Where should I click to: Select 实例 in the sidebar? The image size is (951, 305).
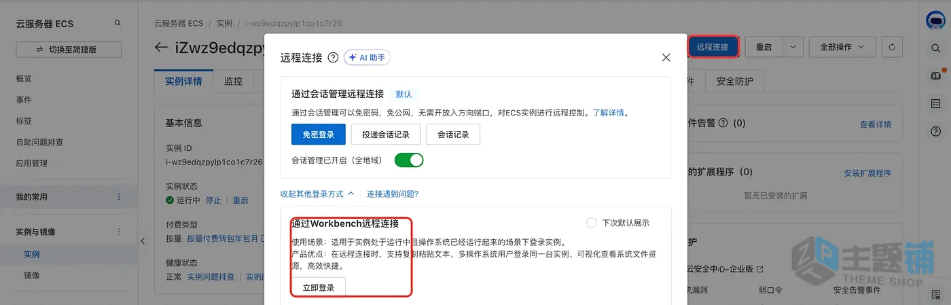(32, 254)
